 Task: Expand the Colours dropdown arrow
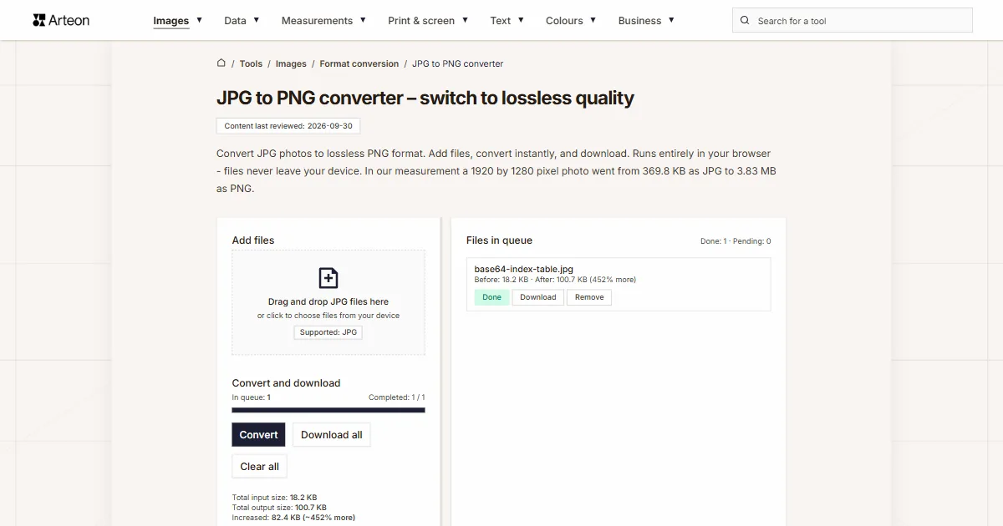593,20
